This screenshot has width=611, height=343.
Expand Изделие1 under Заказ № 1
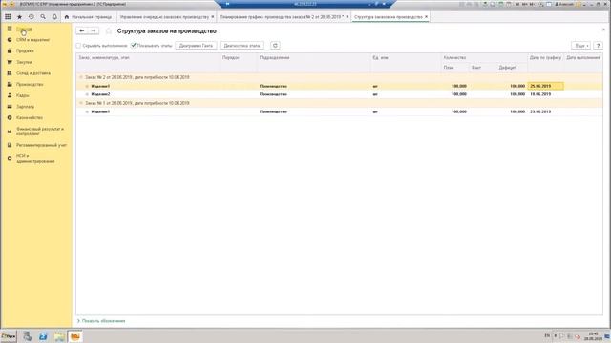(x=87, y=111)
